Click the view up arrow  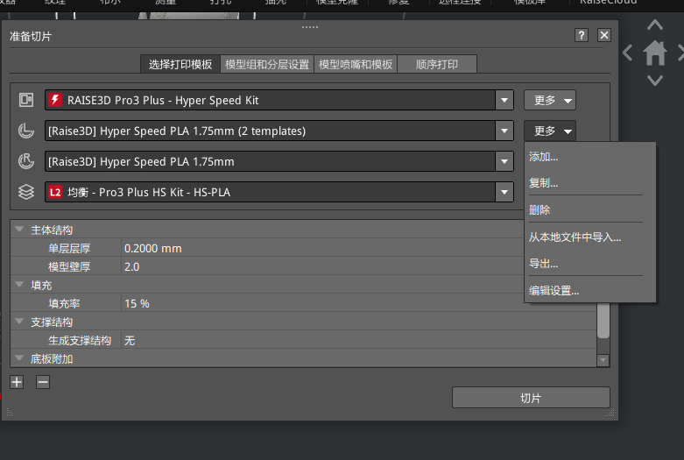tap(655, 25)
